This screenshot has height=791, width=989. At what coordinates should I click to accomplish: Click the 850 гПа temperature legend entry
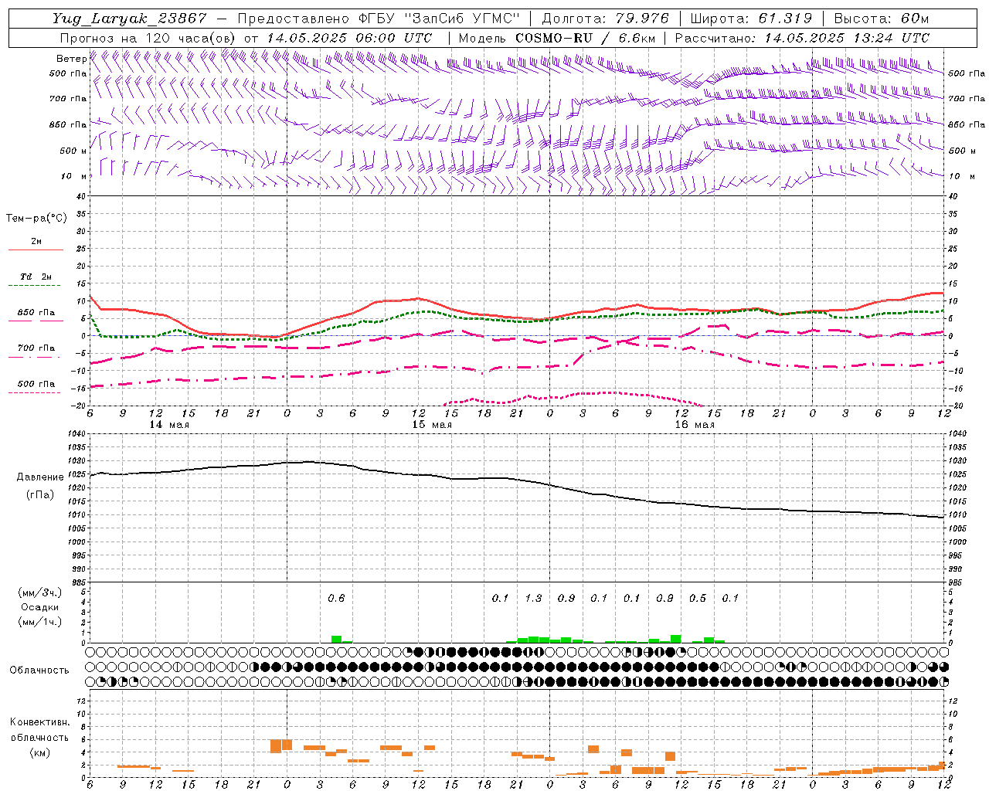[36, 313]
